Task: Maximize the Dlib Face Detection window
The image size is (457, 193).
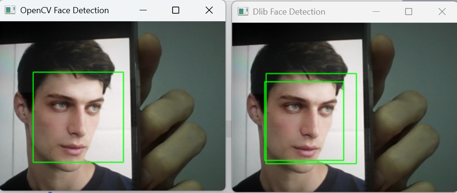Action: [408, 12]
